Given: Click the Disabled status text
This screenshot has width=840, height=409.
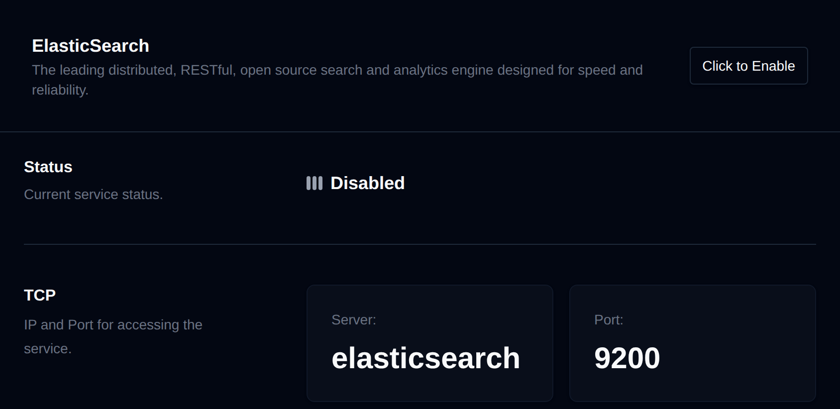Looking at the screenshot, I should pos(368,183).
